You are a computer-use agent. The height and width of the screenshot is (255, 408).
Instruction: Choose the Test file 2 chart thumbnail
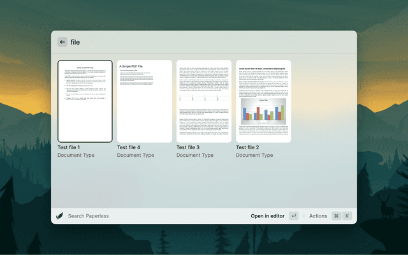(263, 101)
